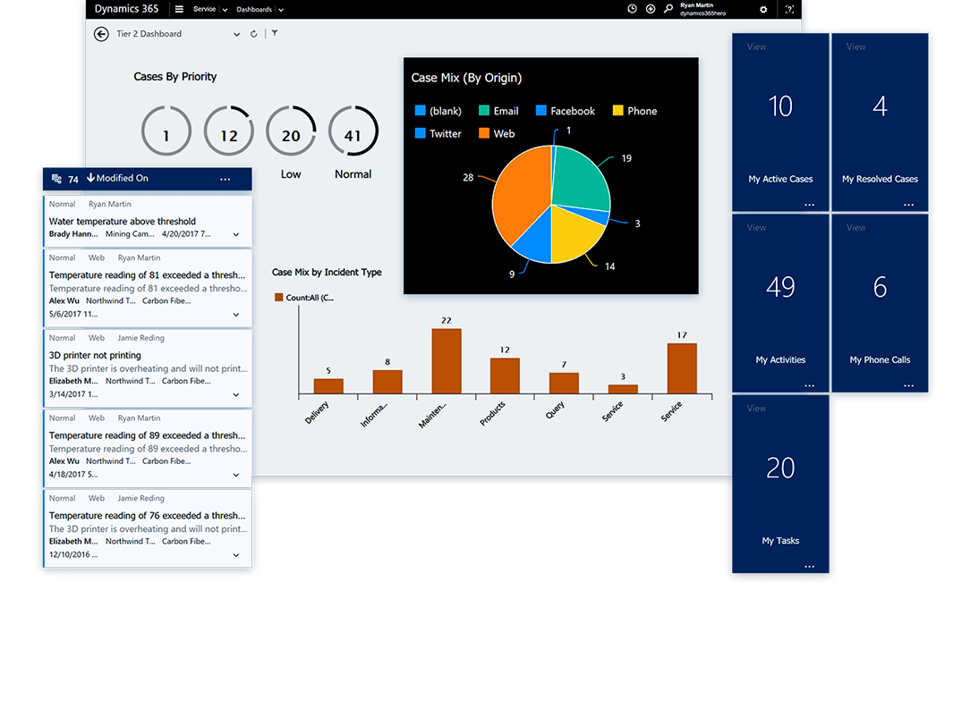Viewport: 970px width, 726px height.
Task: Open recent items clock icon
Action: click(x=632, y=9)
